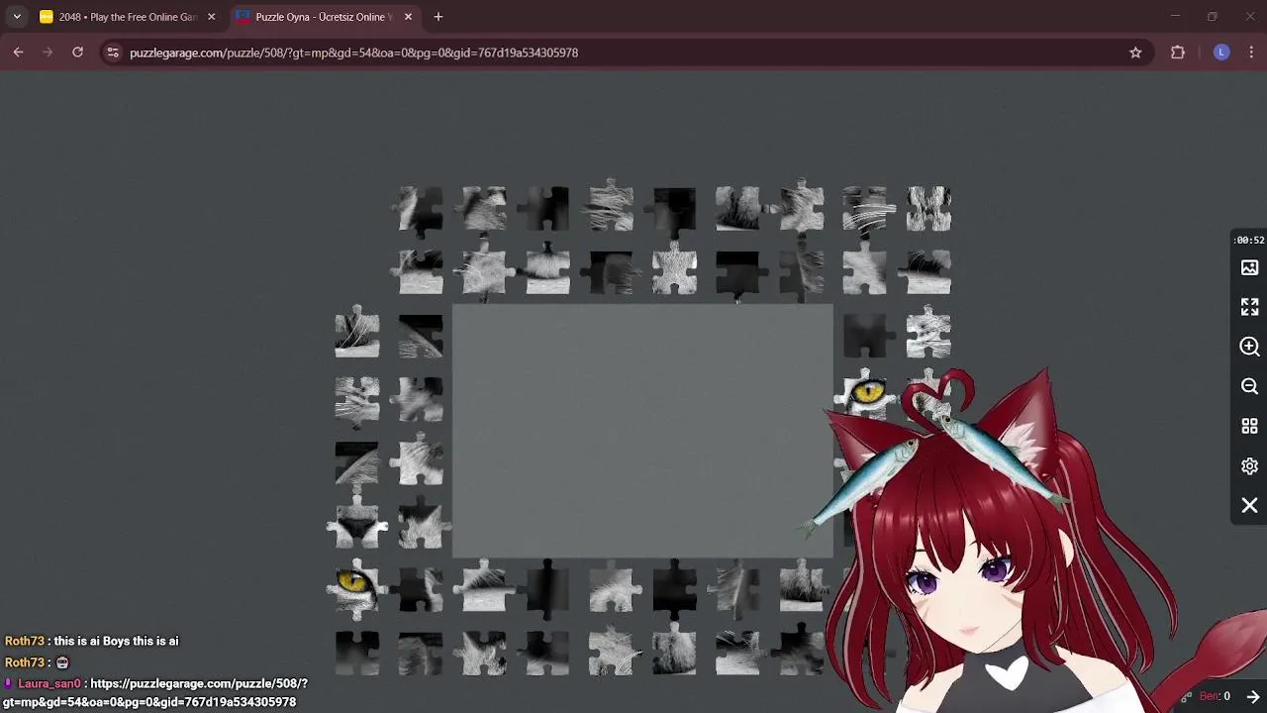Click the 'Ben: 0' player score
This screenshot has width=1267, height=713.
pyautogui.click(x=1215, y=696)
